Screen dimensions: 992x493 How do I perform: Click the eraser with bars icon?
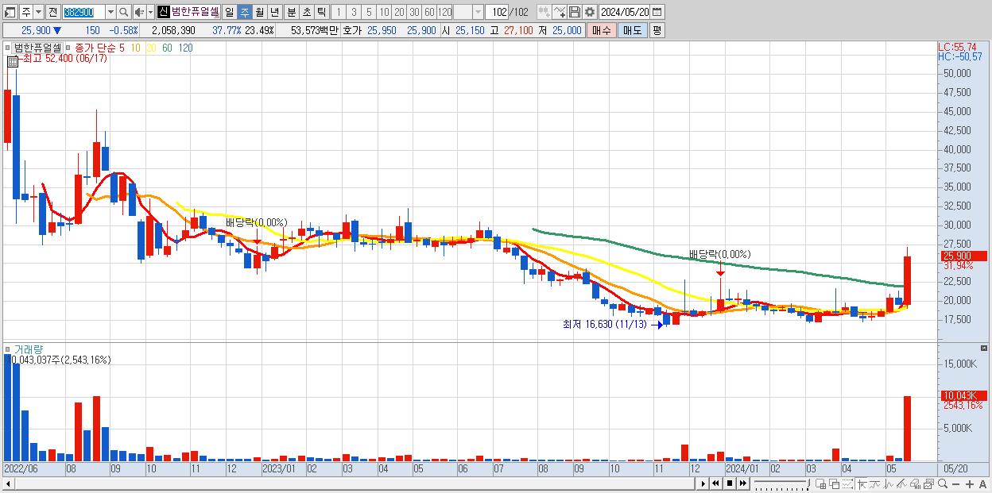pos(915,483)
